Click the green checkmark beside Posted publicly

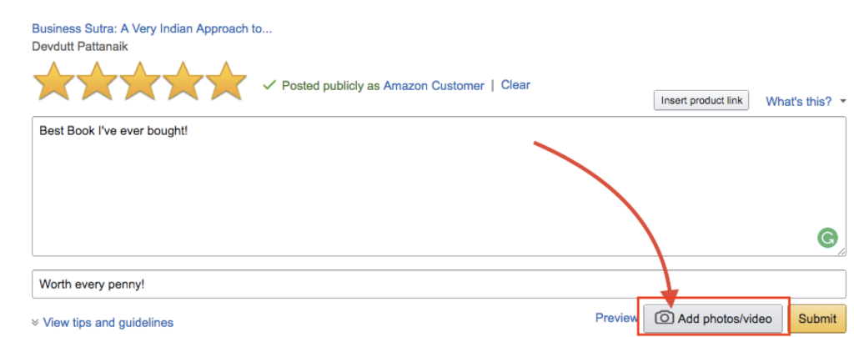pyautogui.click(x=269, y=85)
